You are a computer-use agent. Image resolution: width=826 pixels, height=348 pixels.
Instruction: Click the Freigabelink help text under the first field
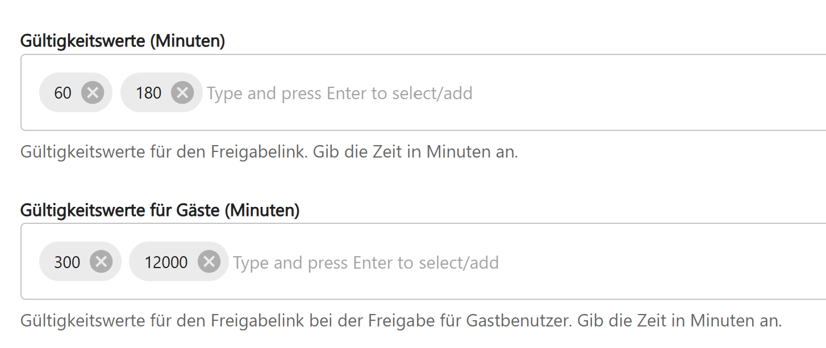[269, 152]
